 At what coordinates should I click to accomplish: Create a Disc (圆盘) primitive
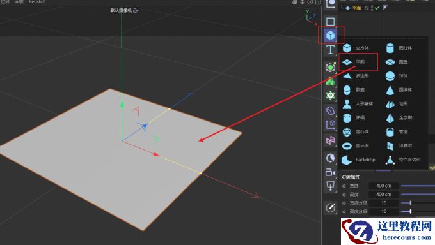(x=397, y=62)
